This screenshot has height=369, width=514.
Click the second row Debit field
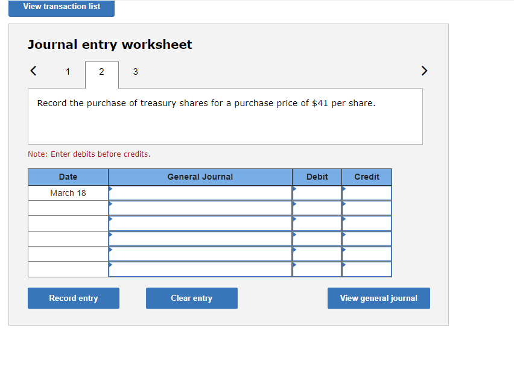pyautogui.click(x=317, y=208)
